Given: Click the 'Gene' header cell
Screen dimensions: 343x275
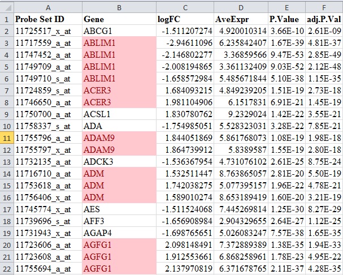Looking at the screenshot, I should [119, 19].
